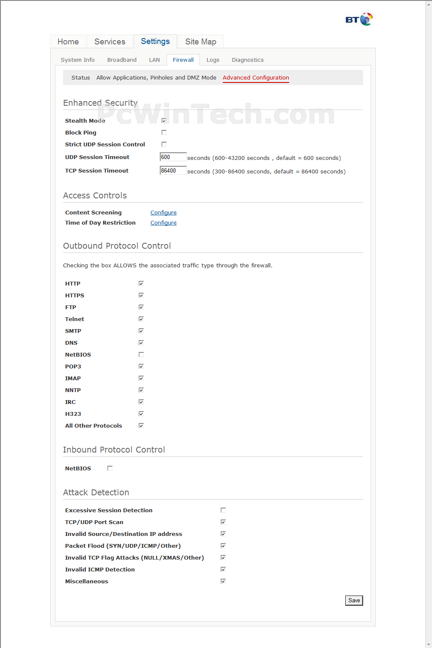Enable Excessive Session Detection checkbox
The width and height of the screenshot is (432, 648).
point(223,510)
